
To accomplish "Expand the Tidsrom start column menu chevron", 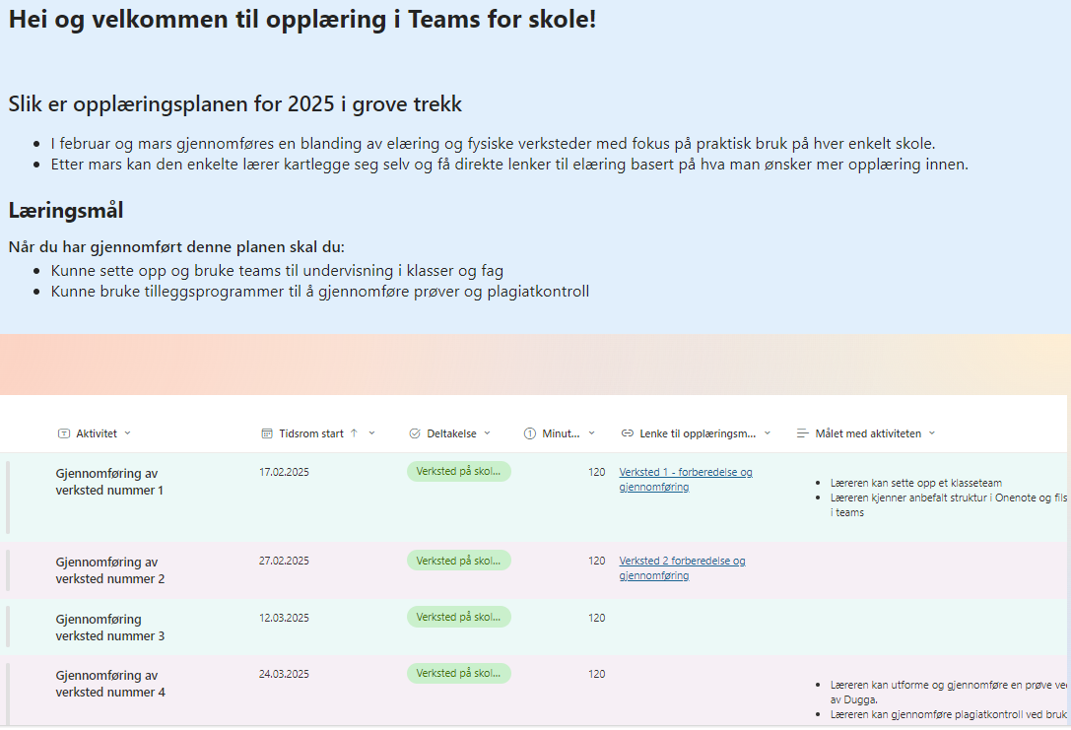I will tap(371, 433).
